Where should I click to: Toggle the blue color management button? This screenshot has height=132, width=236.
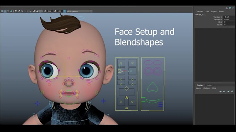pos(65,11)
